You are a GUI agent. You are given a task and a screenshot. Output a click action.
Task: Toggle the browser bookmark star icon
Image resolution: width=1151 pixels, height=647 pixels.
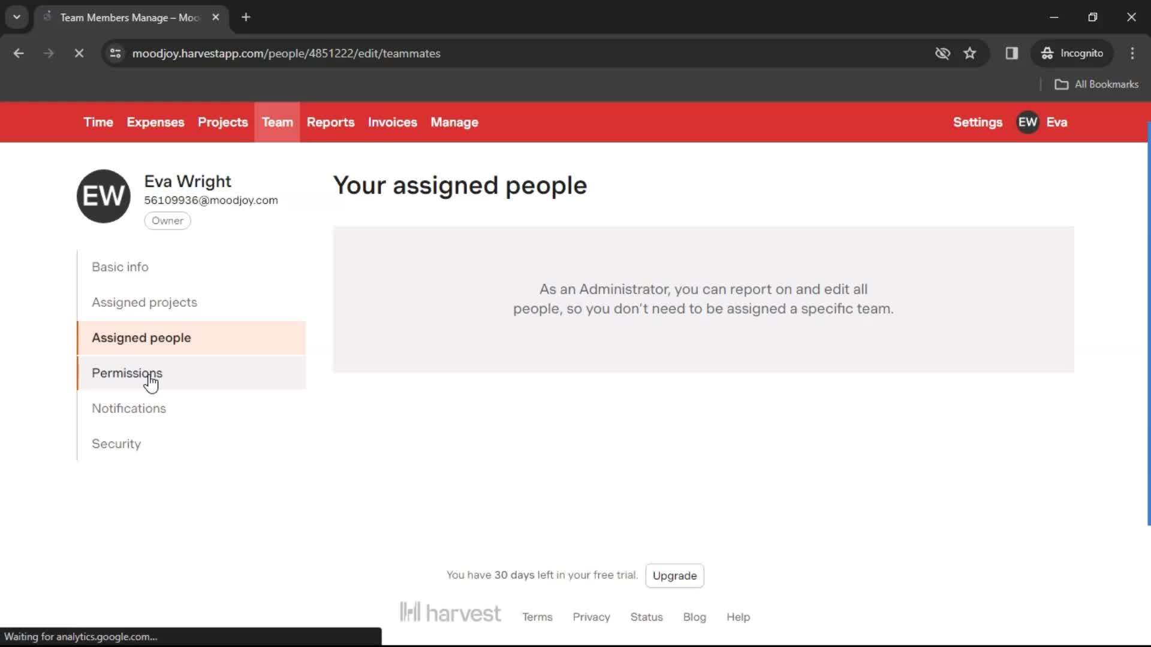coord(970,53)
